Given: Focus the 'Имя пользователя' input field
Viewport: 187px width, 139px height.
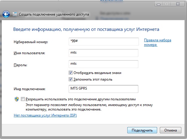Looking at the screenshot, I should [x=103, y=53].
